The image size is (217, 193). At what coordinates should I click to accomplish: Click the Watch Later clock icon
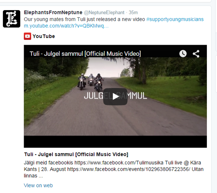click(183, 54)
